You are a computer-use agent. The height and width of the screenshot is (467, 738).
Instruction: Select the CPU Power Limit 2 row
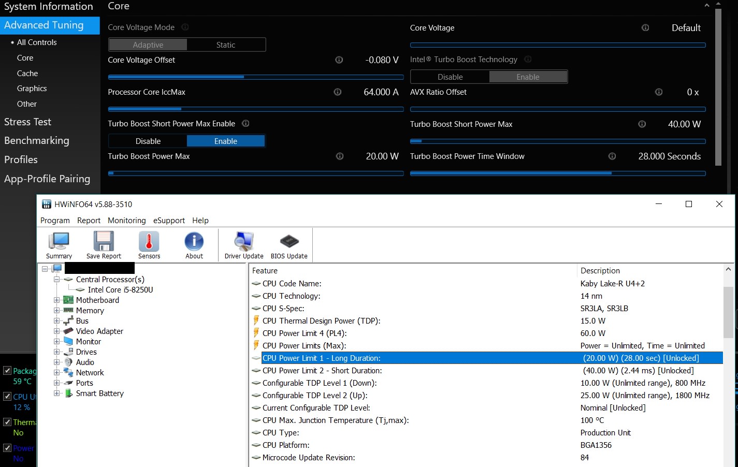pyautogui.click(x=322, y=371)
